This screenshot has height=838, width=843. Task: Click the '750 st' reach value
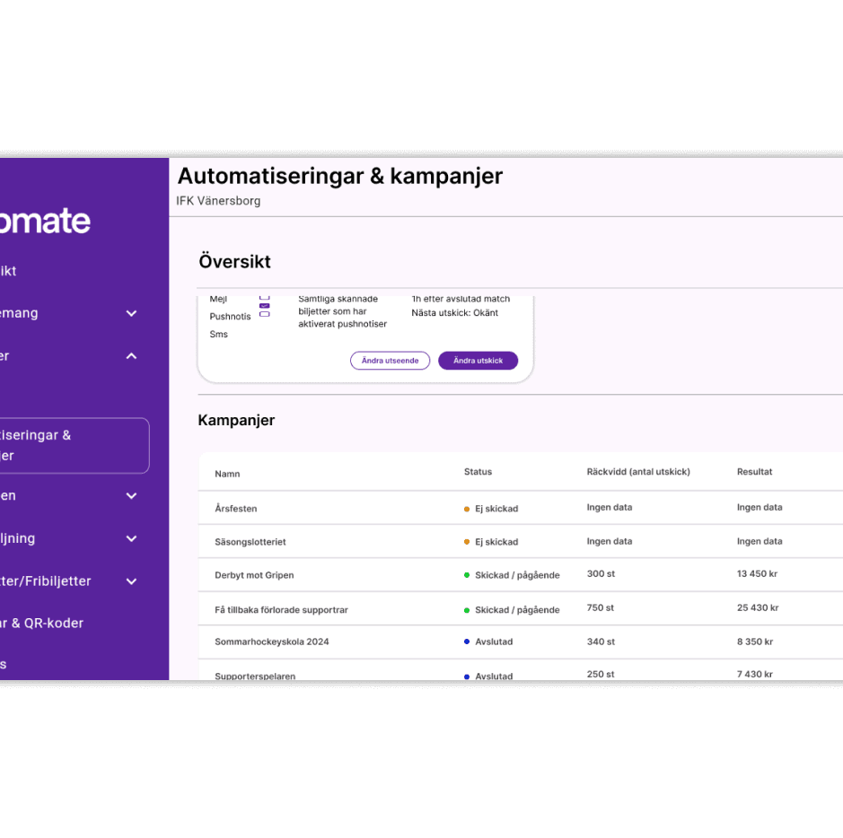tap(600, 607)
